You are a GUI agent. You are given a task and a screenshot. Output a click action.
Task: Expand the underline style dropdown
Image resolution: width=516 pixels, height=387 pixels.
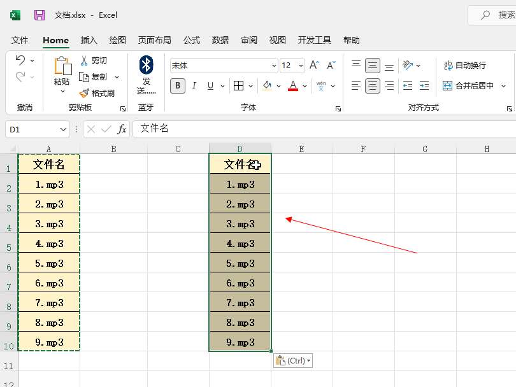point(222,86)
